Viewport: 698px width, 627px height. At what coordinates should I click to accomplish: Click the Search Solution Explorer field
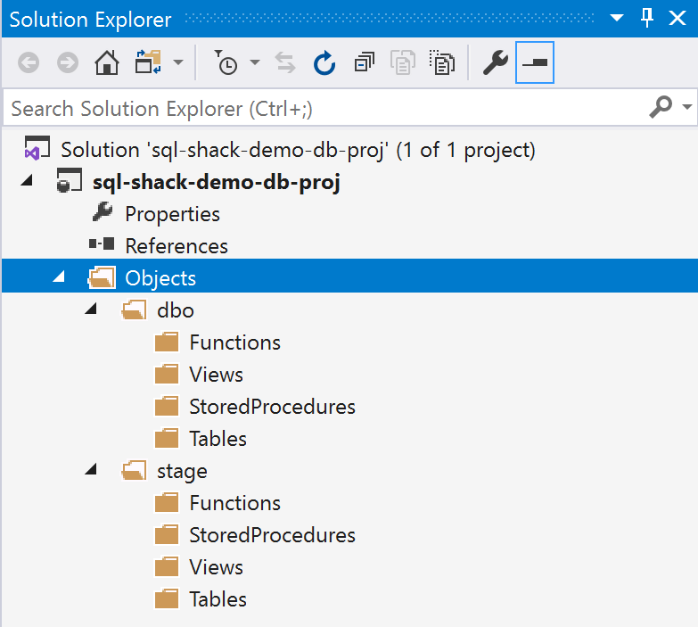coord(321,109)
